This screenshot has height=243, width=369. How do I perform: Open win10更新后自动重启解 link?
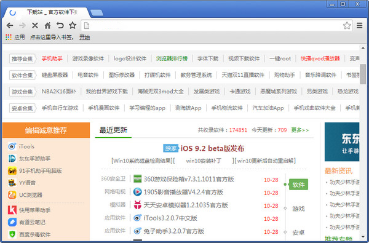265,161
